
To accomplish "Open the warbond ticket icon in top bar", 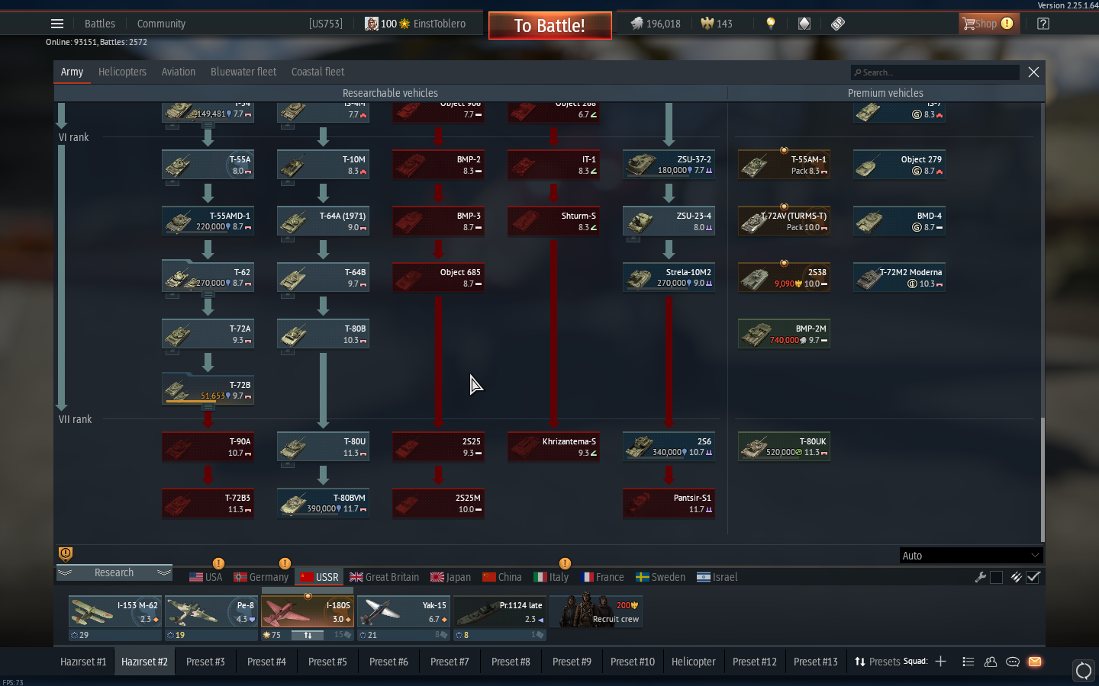I will [838, 24].
